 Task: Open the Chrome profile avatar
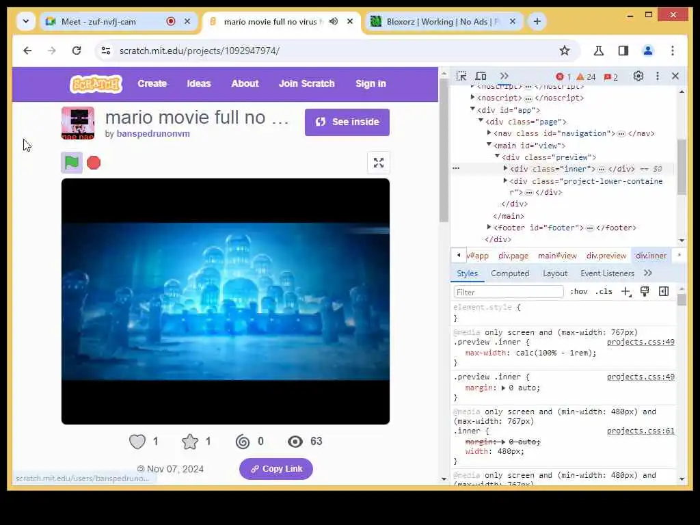[648, 51]
